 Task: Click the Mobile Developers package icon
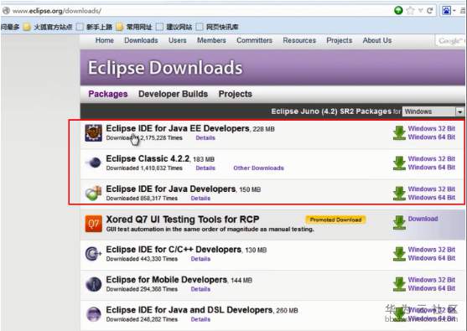tap(93, 284)
